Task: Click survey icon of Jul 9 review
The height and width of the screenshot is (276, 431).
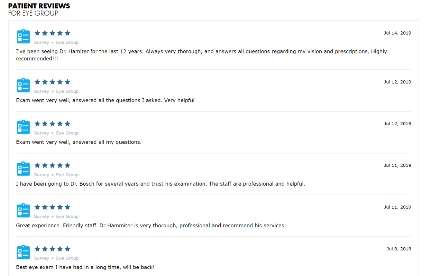Action: [x=23, y=252]
